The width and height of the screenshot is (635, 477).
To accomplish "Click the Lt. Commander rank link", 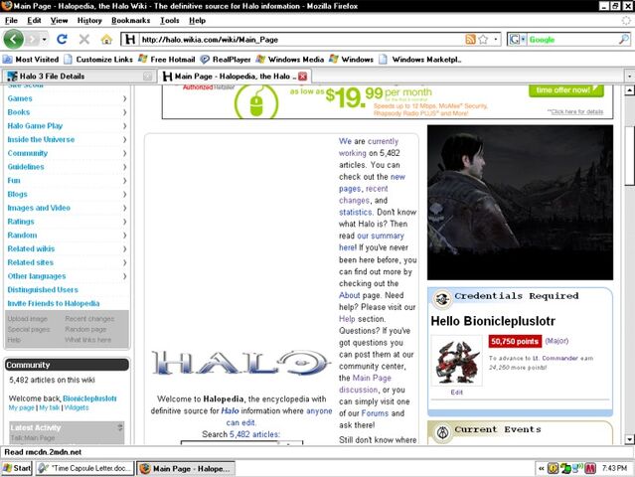I will coord(555,359).
